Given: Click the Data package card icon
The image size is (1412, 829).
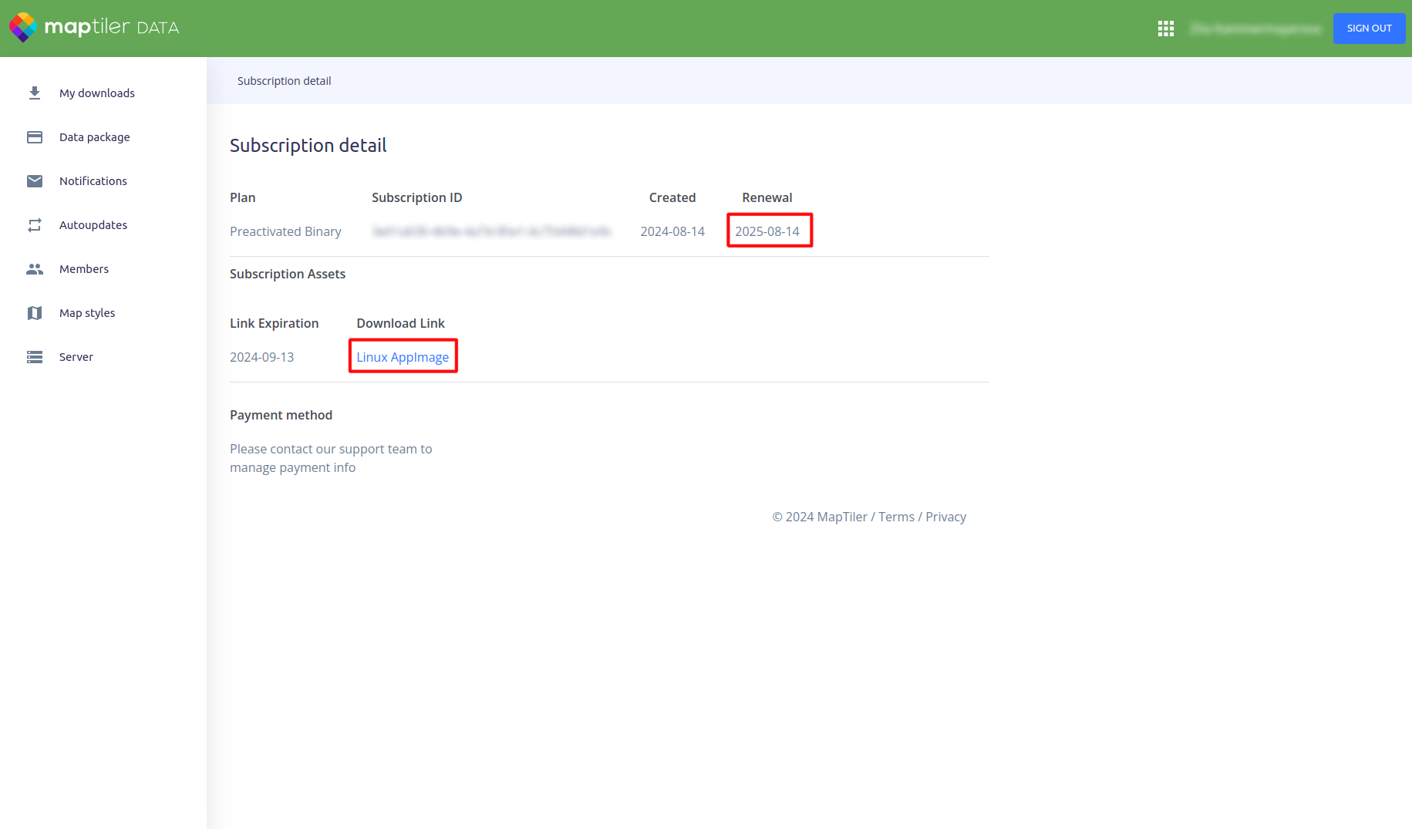Looking at the screenshot, I should coord(35,137).
